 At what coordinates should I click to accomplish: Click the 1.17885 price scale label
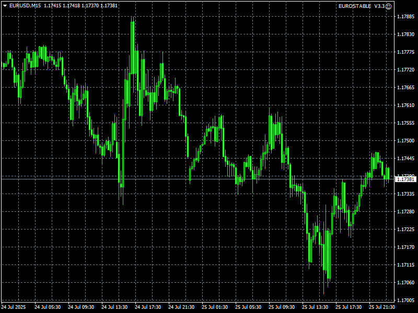(405, 17)
